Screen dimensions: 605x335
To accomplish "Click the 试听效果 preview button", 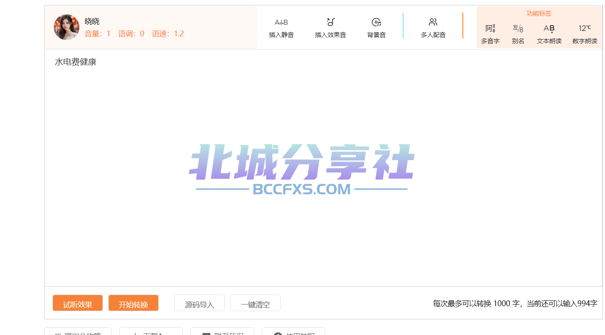I will [x=78, y=303].
